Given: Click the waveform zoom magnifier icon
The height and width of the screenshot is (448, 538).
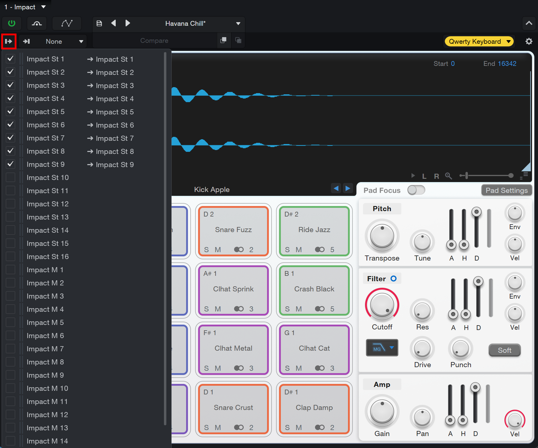Looking at the screenshot, I should coord(448,176).
